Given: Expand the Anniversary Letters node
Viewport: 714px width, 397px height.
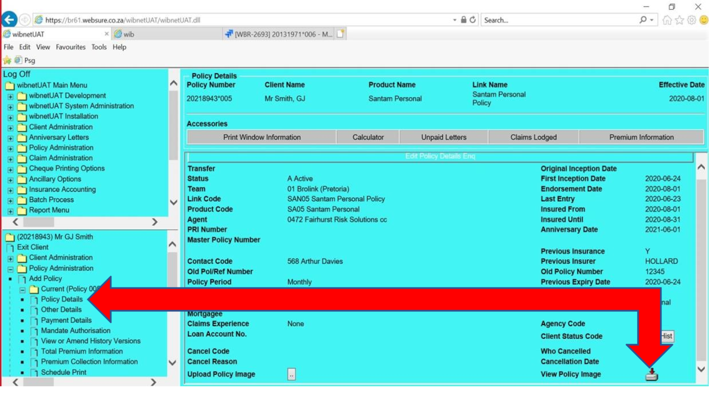Looking at the screenshot, I should [x=10, y=138].
